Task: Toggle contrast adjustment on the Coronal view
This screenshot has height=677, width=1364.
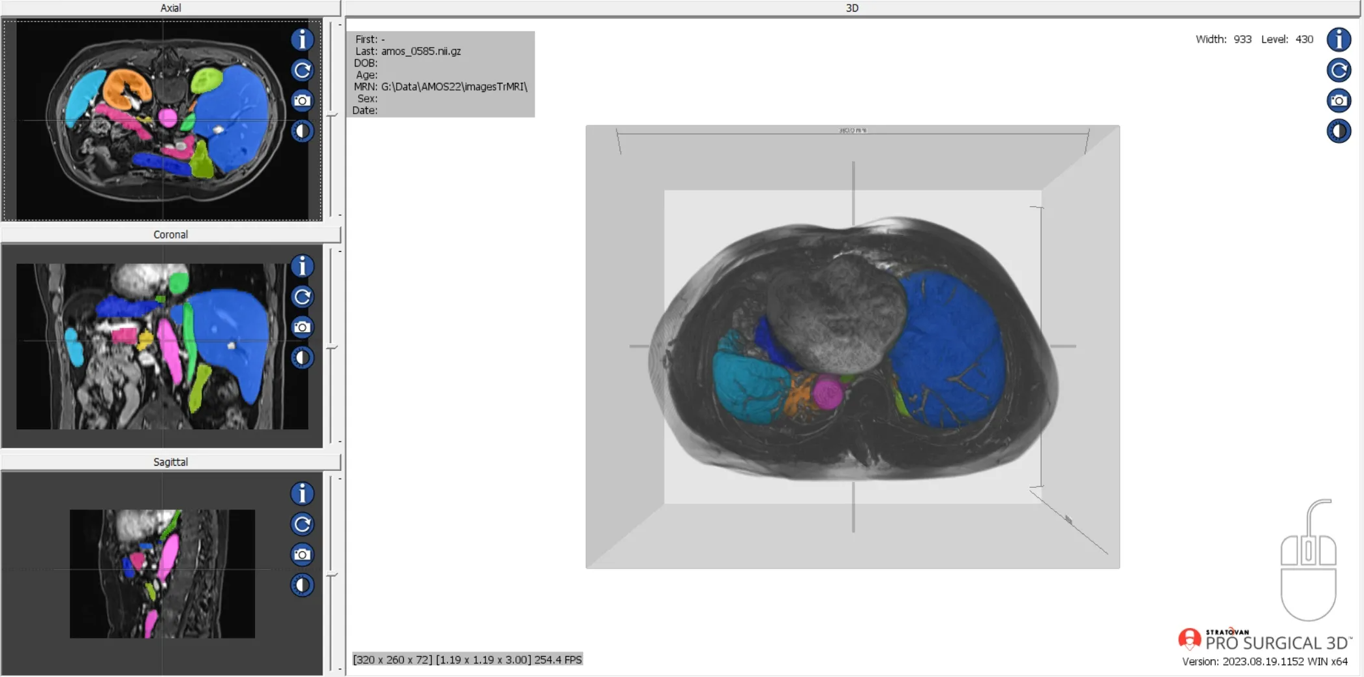Action: [302, 357]
